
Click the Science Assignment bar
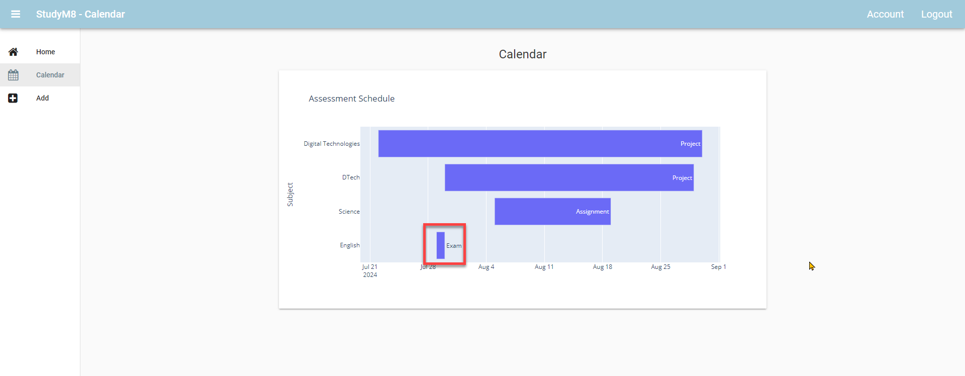552,212
